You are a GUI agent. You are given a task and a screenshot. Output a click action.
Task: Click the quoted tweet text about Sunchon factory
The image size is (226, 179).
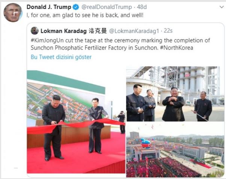click(120, 44)
